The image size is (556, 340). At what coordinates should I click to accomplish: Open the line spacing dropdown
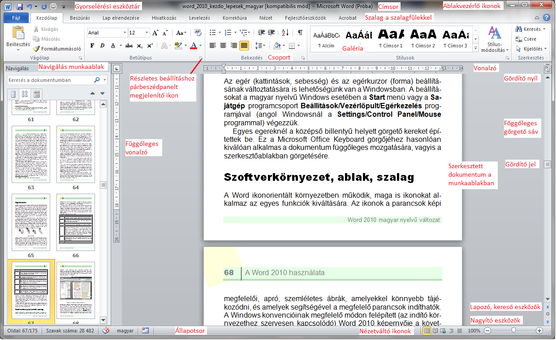click(260, 46)
